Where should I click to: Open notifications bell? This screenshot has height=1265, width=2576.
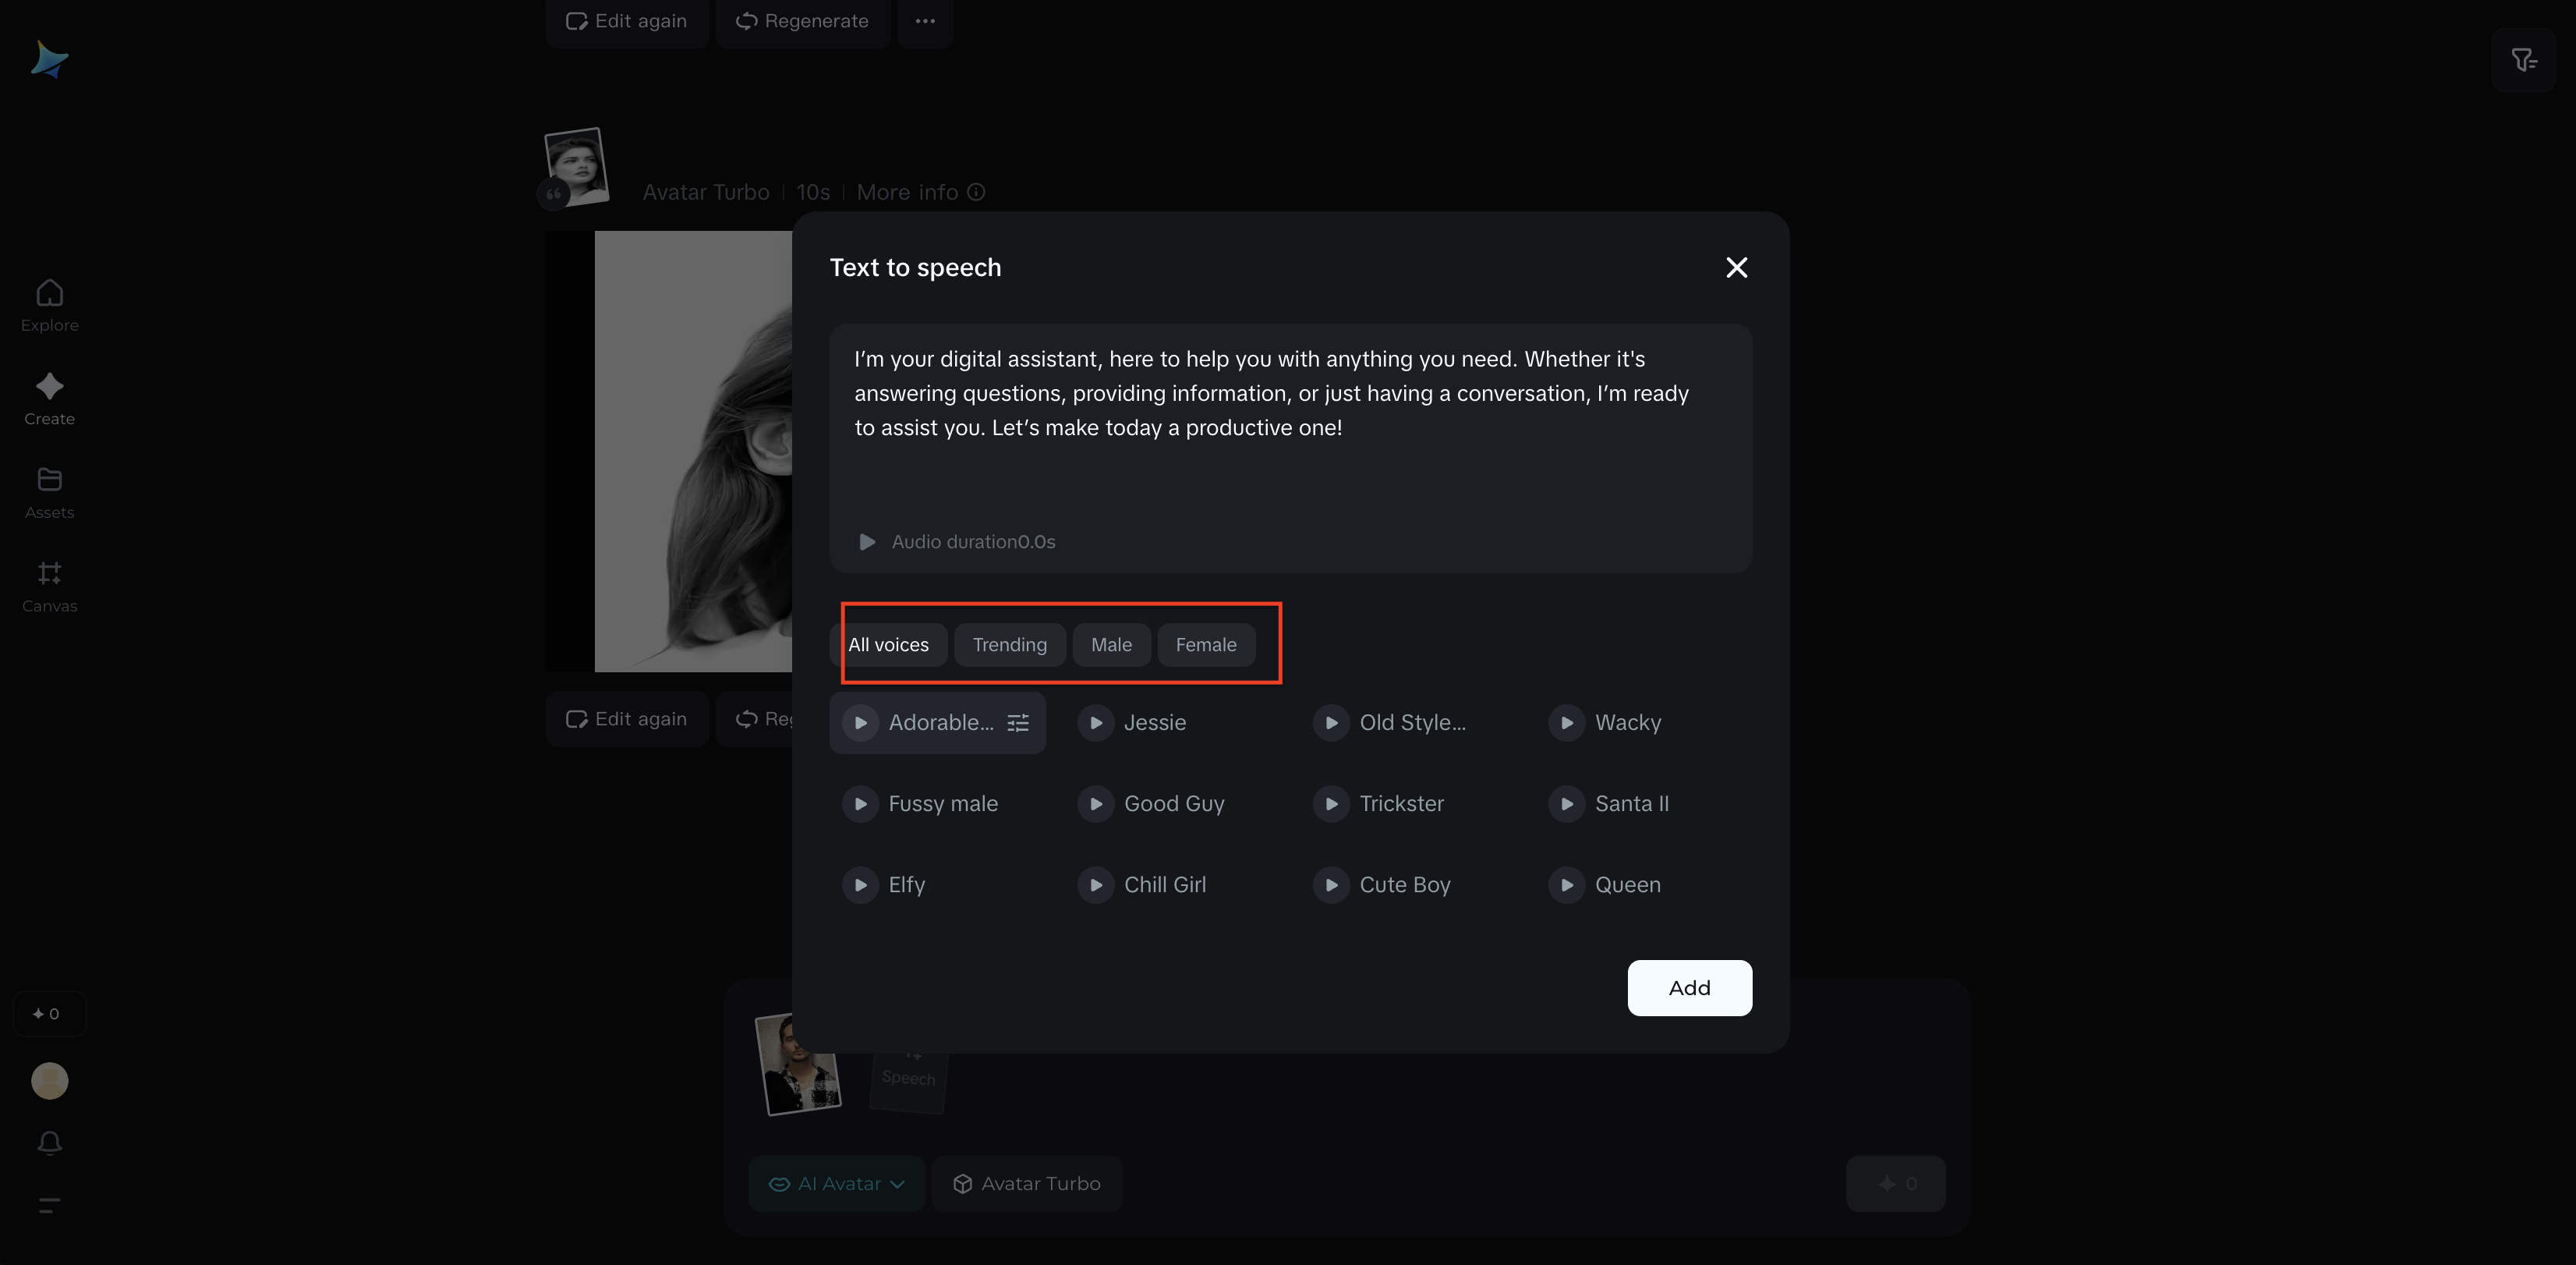[49, 1142]
